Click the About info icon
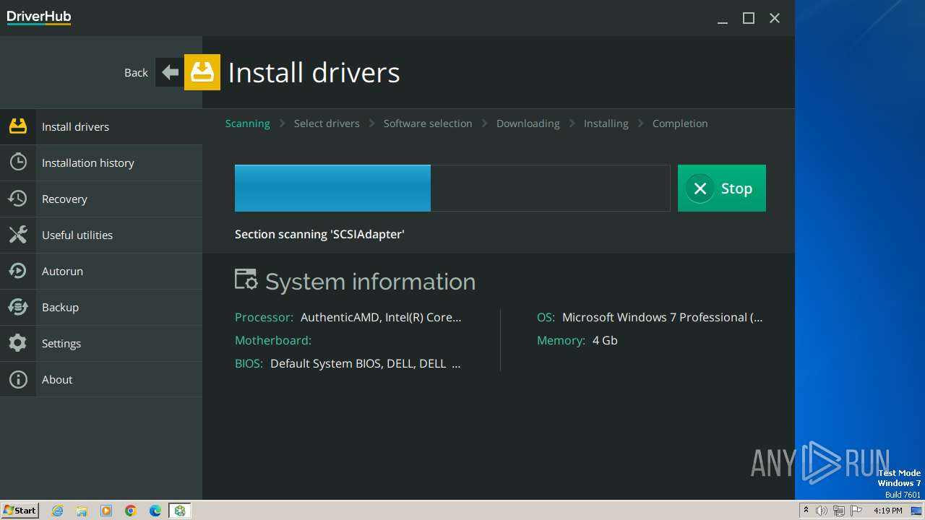This screenshot has height=520, width=925. [18, 379]
